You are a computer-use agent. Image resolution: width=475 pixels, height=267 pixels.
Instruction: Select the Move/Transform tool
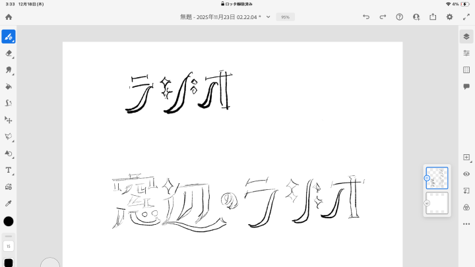(9, 120)
